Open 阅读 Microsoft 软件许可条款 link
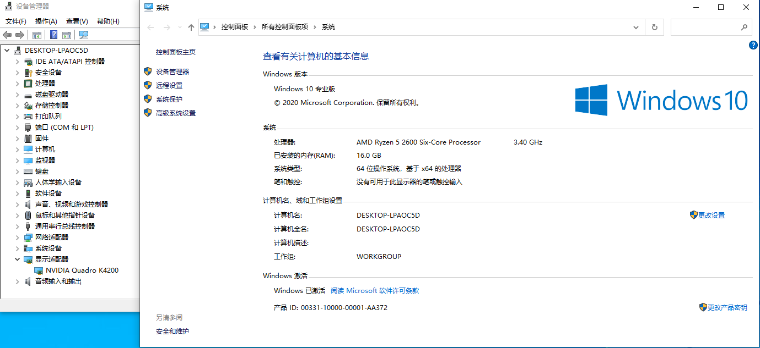Viewport: 760px width, 348px height. (x=375, y=290)
